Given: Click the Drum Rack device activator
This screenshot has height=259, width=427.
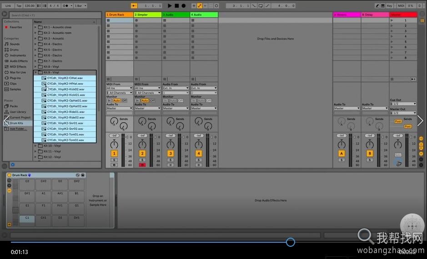Looking at the screenshot, I should [9, 175].
